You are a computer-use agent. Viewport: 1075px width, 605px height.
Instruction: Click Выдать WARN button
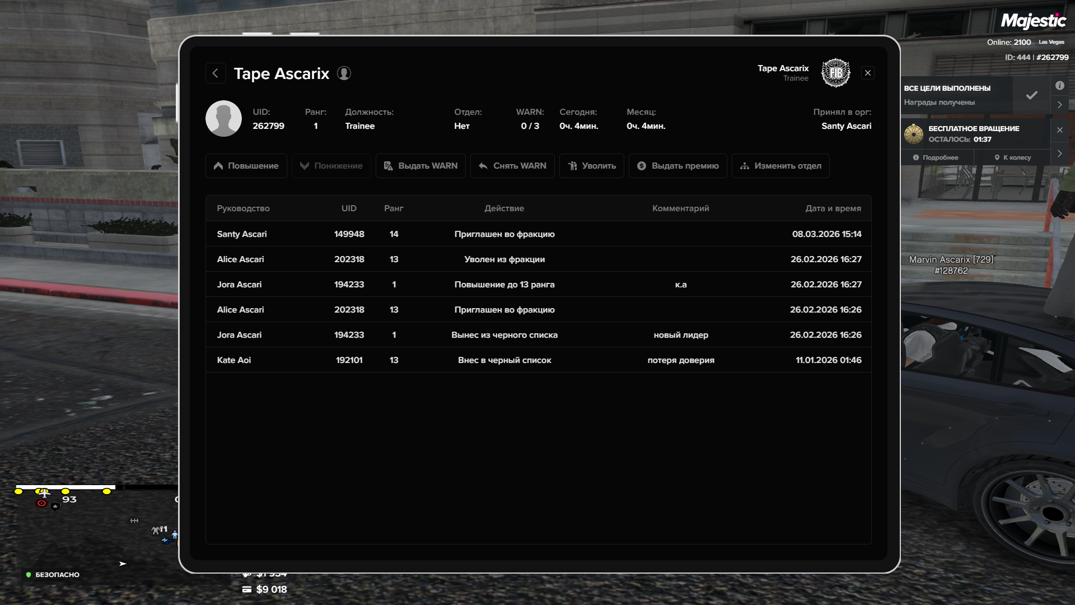pyautogui.click(x=420, y=166)
